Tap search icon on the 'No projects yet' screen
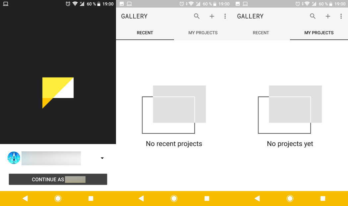This screenshot has height=206, width=348. pos(313,16)
